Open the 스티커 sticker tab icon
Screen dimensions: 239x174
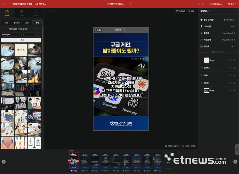[22, 12]
